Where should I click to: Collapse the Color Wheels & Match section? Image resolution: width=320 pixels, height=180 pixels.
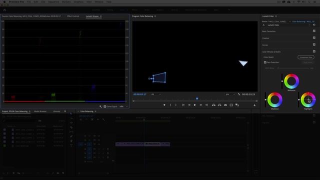click(x=271, y=52)
